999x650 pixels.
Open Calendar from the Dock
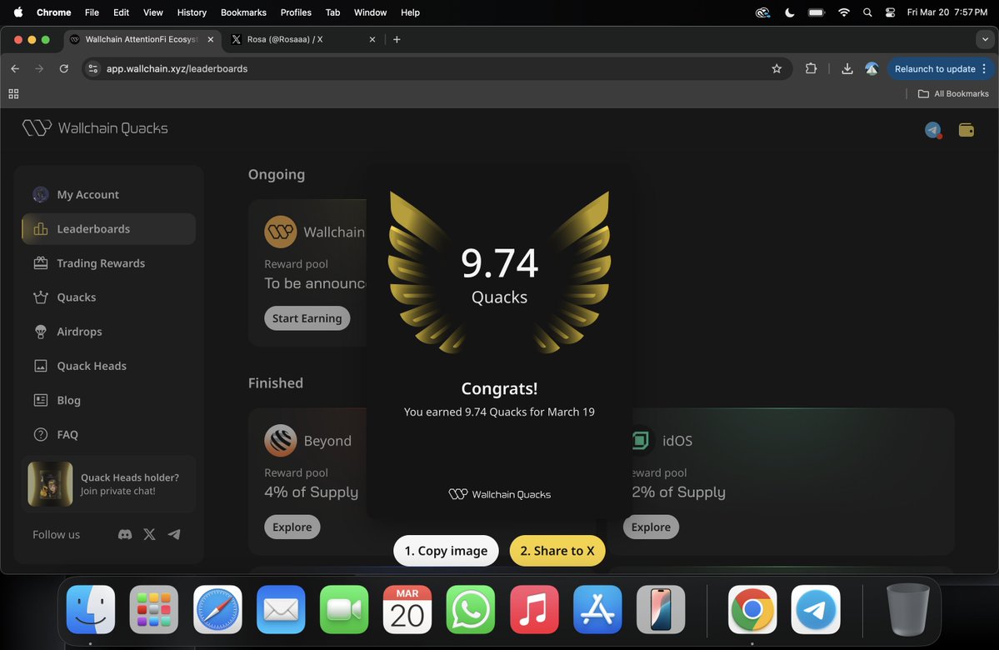tap(407, 609)
